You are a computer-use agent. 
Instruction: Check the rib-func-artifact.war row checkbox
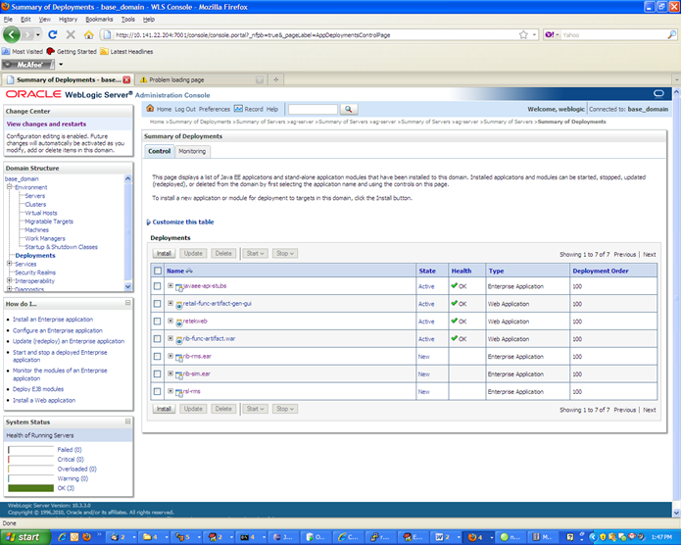(158, 338)
